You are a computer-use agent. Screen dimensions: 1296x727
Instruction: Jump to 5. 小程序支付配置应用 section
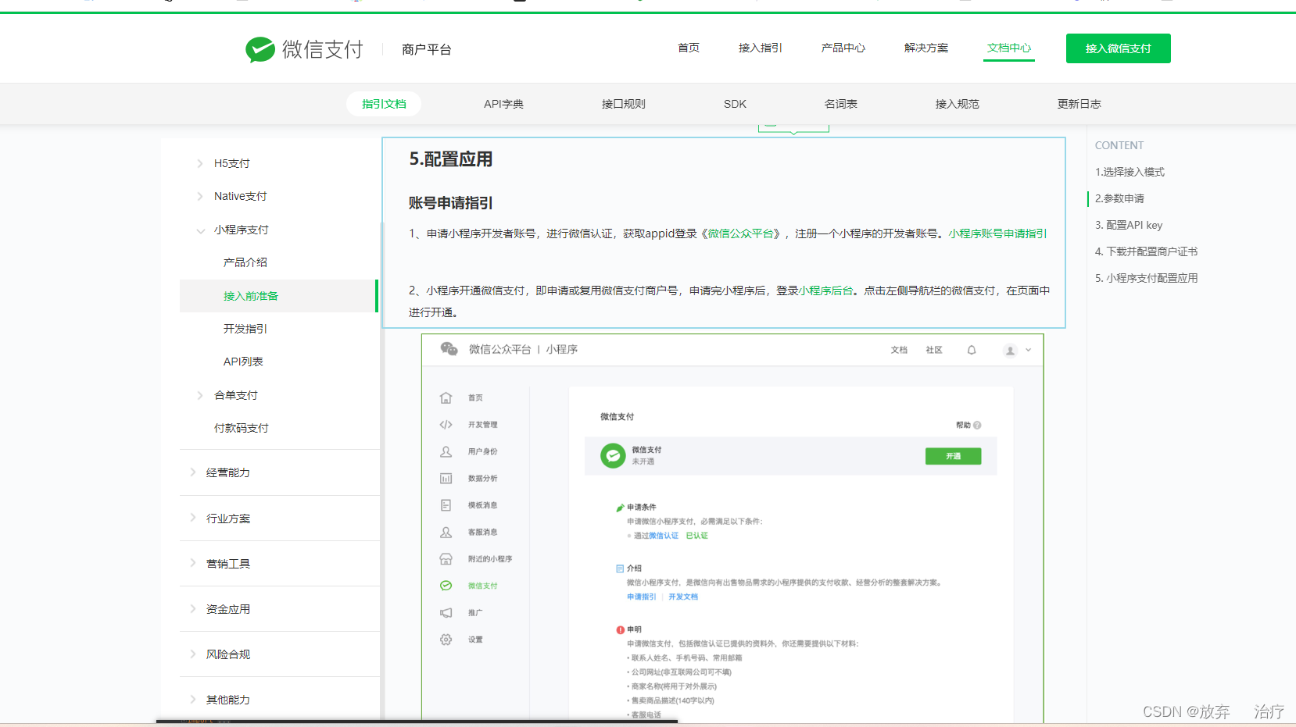tap(1146, 278)
